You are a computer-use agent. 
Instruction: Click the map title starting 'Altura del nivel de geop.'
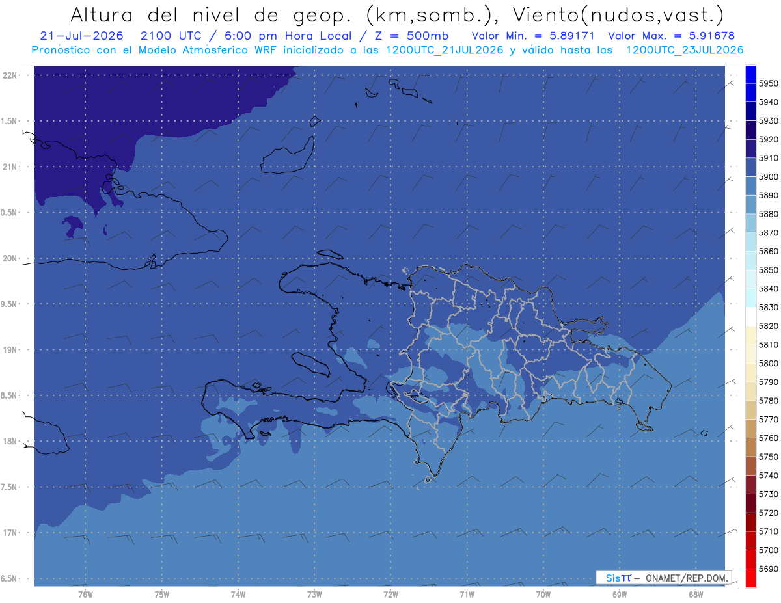(396, 14)
